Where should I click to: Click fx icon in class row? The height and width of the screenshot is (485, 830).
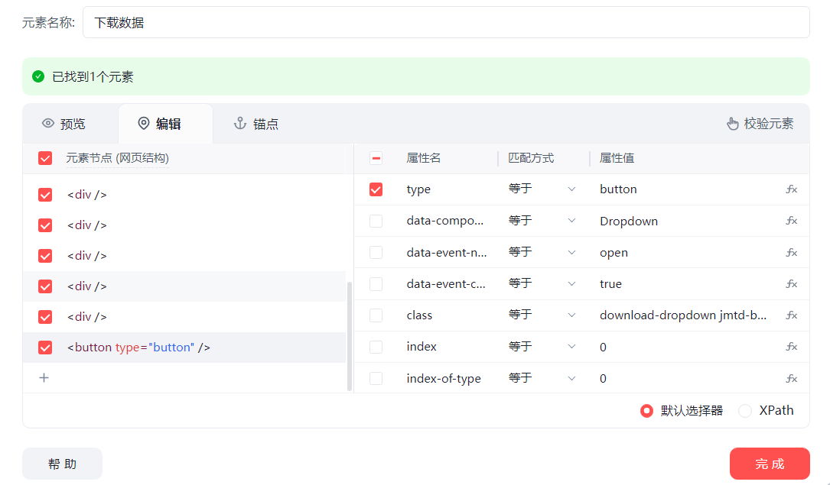pos(791,315)
